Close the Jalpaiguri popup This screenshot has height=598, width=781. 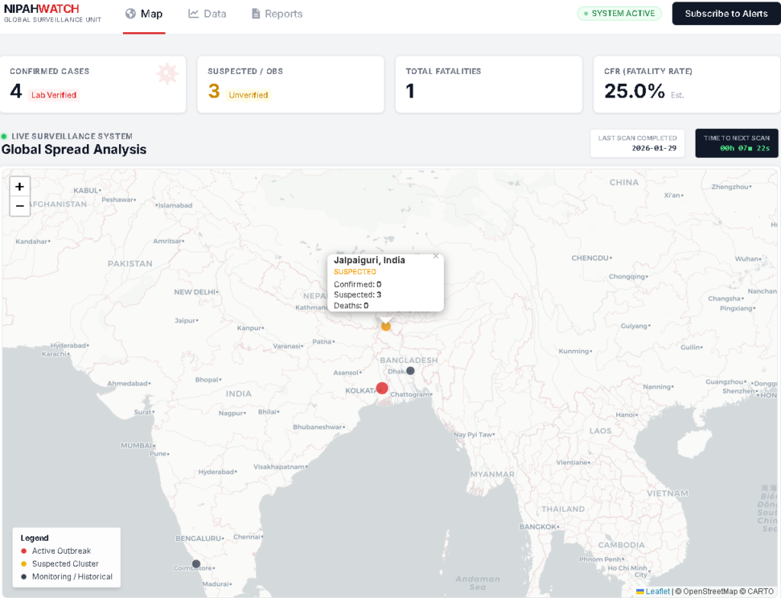click(435, 256)
